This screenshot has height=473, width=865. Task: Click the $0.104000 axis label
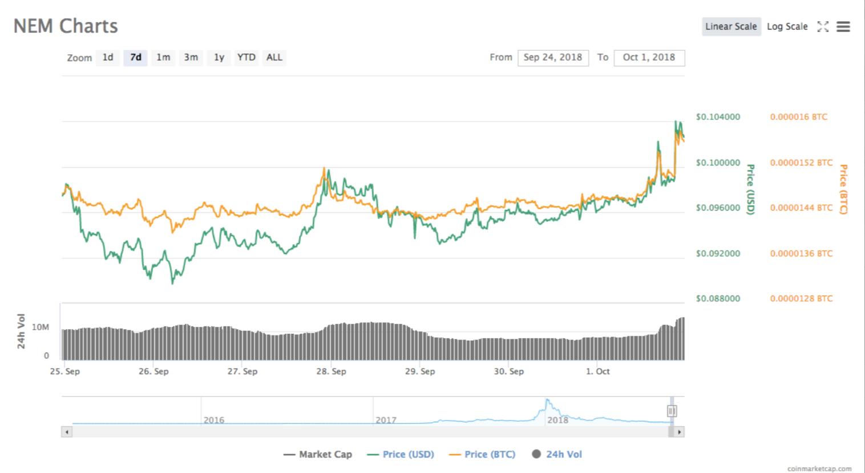718,117
